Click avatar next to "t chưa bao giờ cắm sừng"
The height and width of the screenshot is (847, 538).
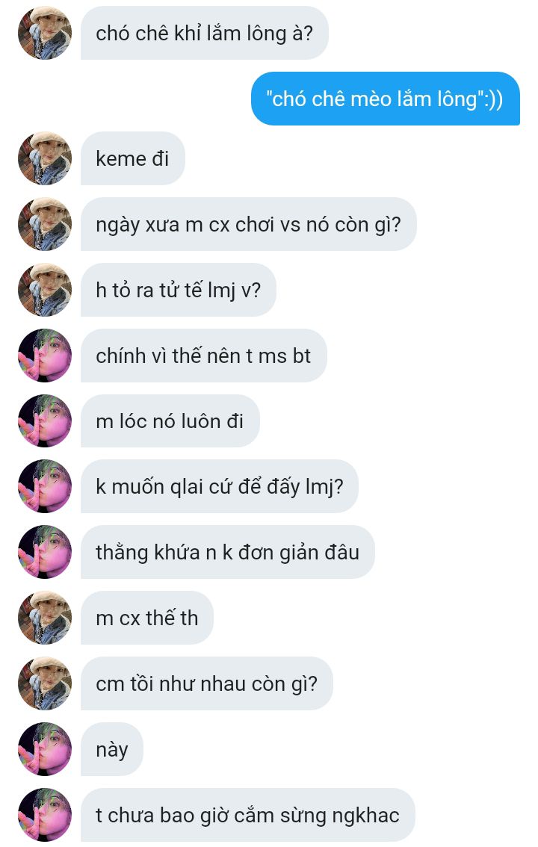pyautogui.click(x=45, y=815)
